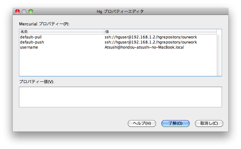Select the default-pull property name
Viewport: 241px width, 149px height.
(x=31, y=37)
